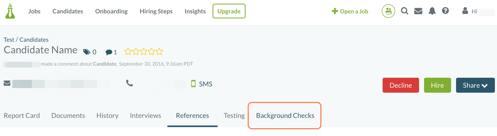The height and width of the screenshot is (136, 497).
Task: Click the green flask logo icon
Action: pos(10,11)
